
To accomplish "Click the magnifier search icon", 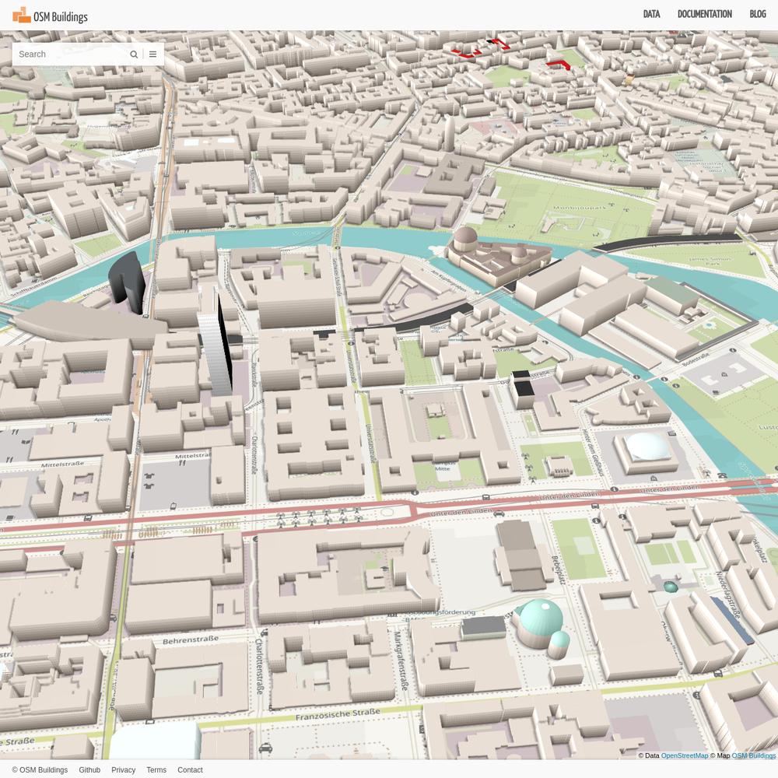I will tap(134, 54).
